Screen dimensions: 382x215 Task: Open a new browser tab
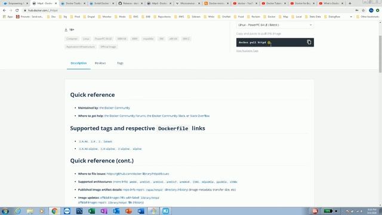point(350,4)
